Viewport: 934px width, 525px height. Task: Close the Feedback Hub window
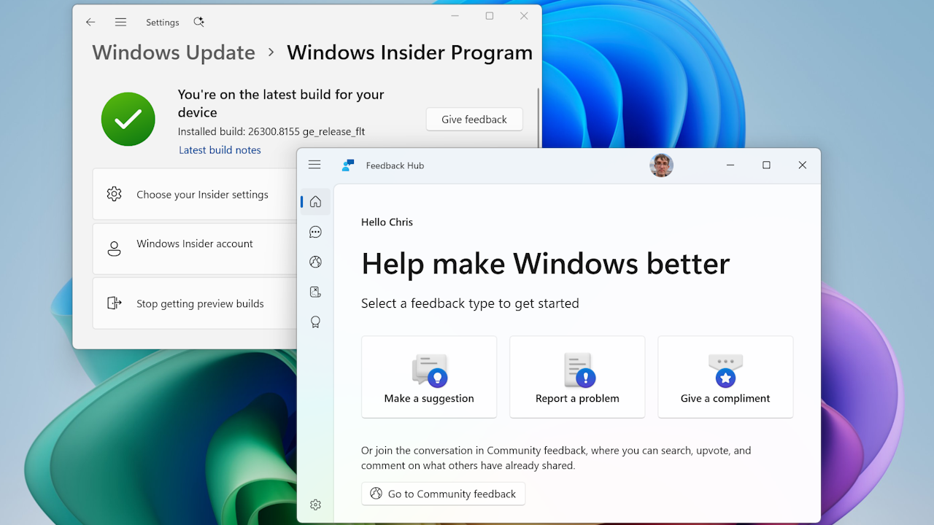click(802, 166)
